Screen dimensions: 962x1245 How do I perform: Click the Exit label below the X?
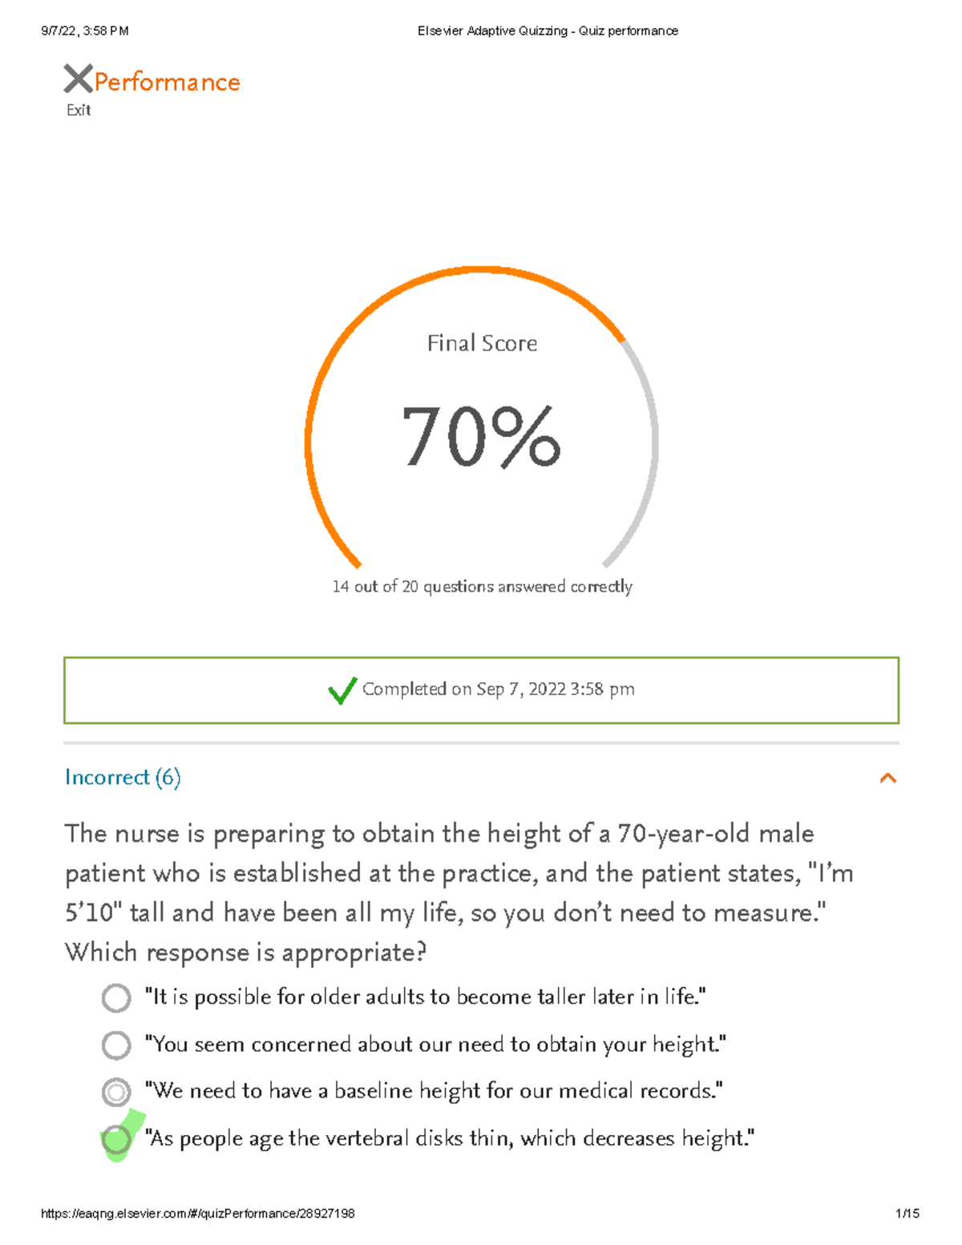coord(78,110)
